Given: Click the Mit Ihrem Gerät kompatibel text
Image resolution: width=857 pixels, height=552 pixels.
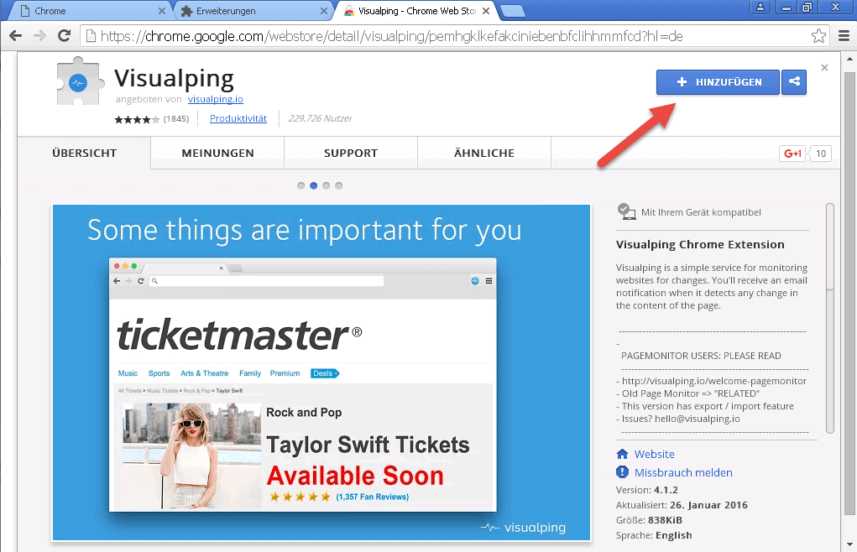Looking at the screenshot, I should [x=701, y=212].
